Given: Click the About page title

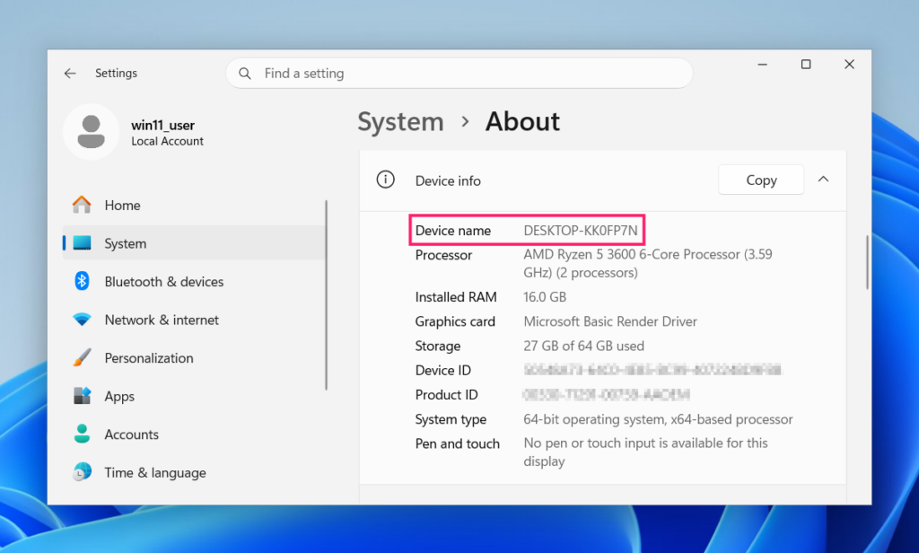Looking at the screenshot, I should 522,121.
